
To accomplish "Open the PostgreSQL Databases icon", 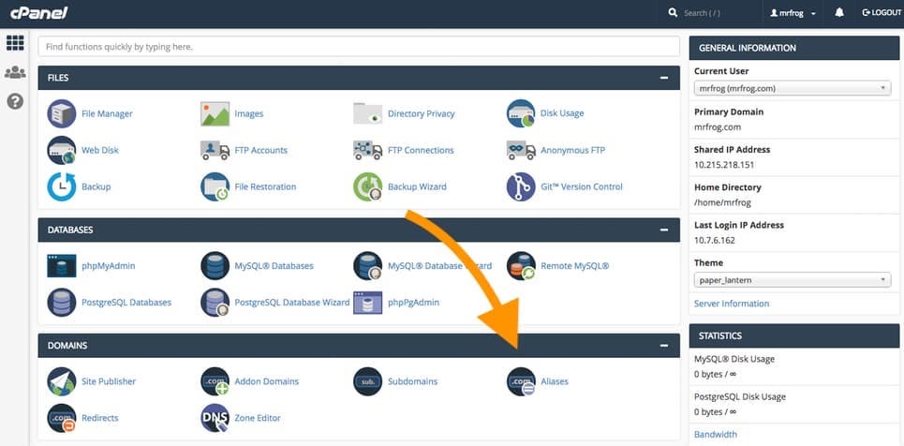I will [62, 303].
